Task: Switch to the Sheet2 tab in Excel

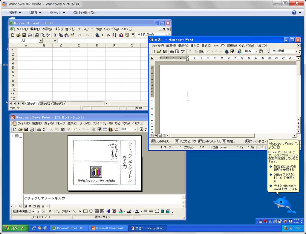Action: (x=45, y=103)
